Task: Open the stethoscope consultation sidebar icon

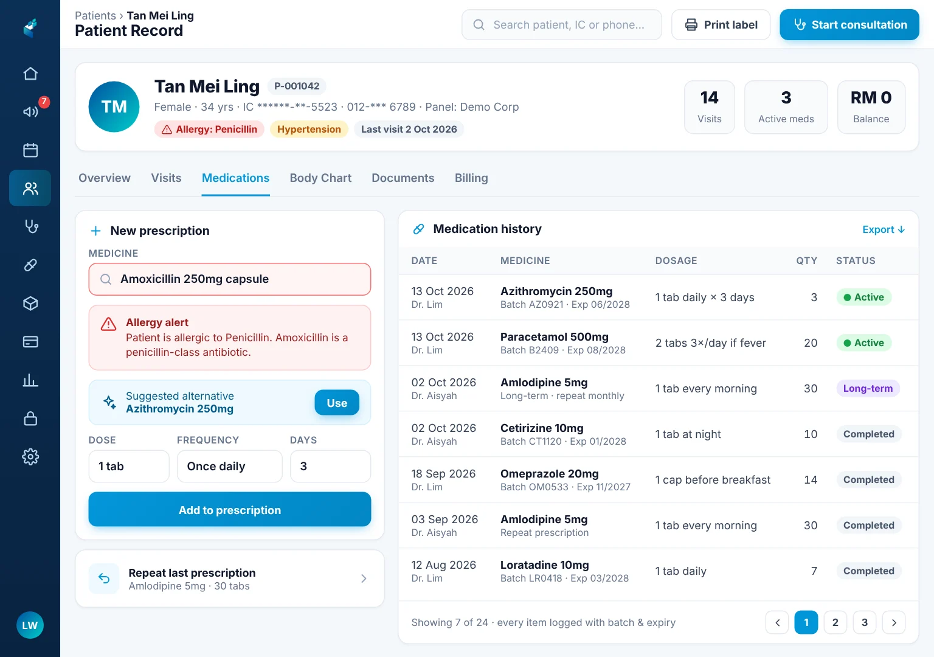Action: coord(30,226)
